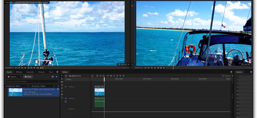Image resolution: width=257 pixels, height=118 pixels.
Task: Open the Arrange By: Name dropdown
Action: [17, 86]
